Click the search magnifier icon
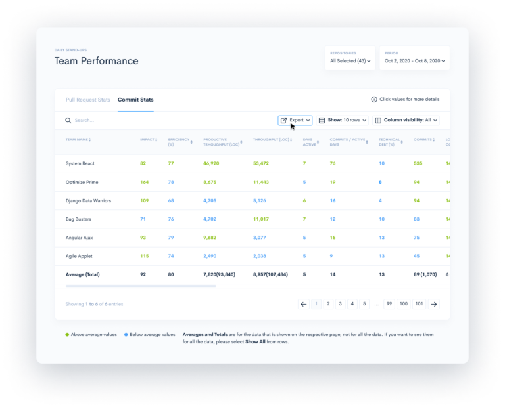The height and width of the screenshot is (409, 505). click(x=68, y=120)
